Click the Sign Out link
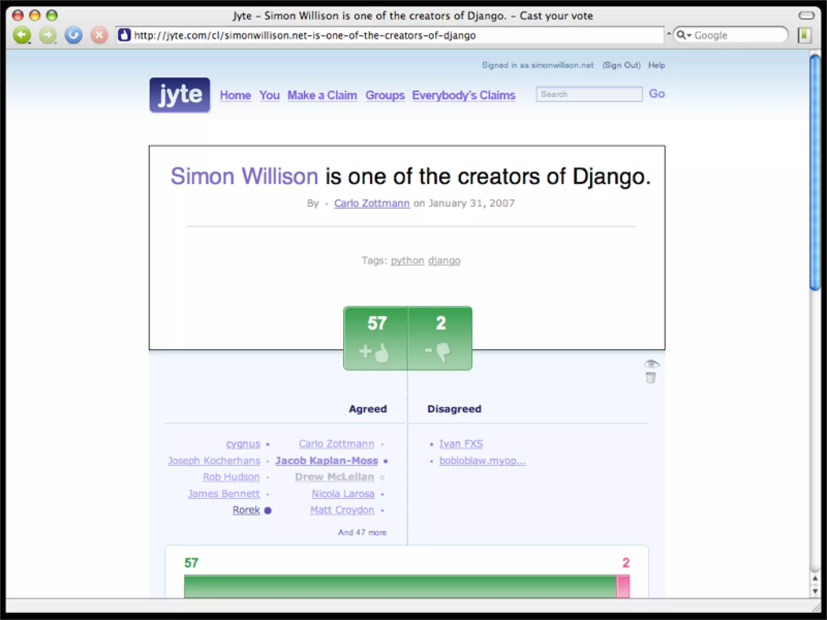Screen dimensions: 827x620 coord(621,65)
